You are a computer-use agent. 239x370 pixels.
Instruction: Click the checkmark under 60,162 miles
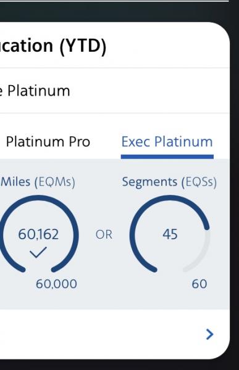(38, 252)
